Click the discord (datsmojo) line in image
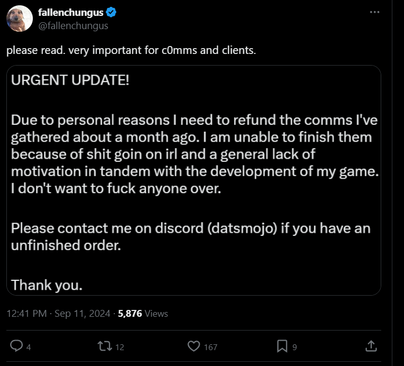 pyautogui.click(x=191, y=229)
